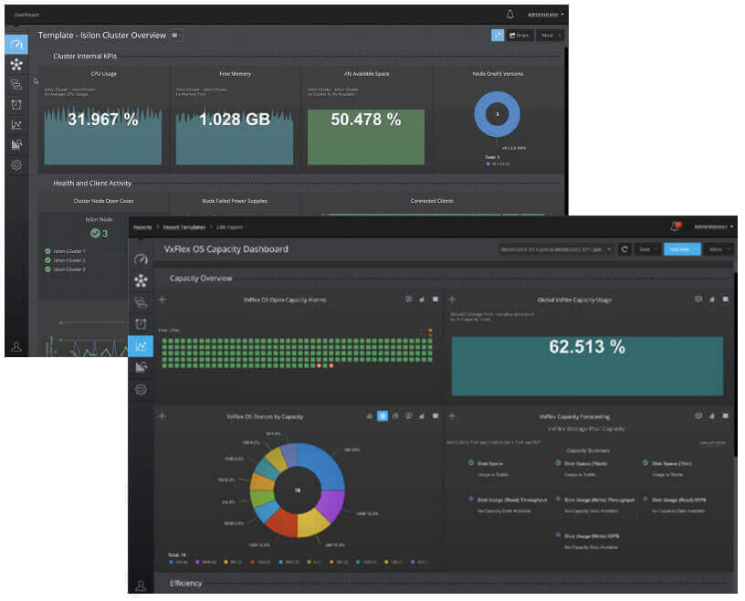The image size is (745, 601).
Task: Click move handle of Open Capacity Alarms widget
Action: click(x=162, y=300)
